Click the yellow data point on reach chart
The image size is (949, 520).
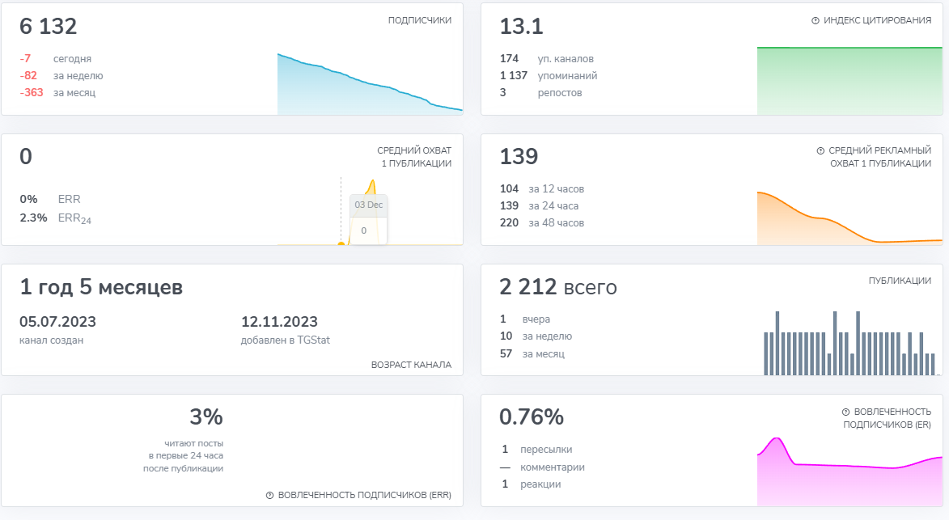(341, 243)
